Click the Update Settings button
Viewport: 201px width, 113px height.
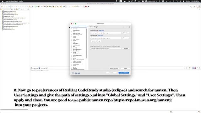click(x=96, y=41)
